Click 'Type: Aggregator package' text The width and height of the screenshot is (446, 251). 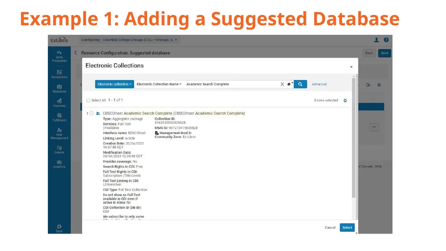click(x=123, y=119)
